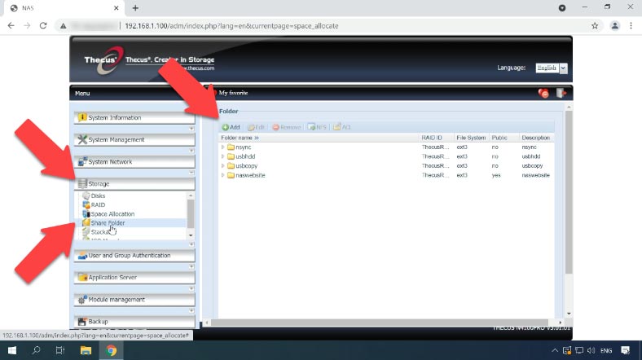Click the System Management tools icon
The image size is (642, 360).
[x=82, y=139]
